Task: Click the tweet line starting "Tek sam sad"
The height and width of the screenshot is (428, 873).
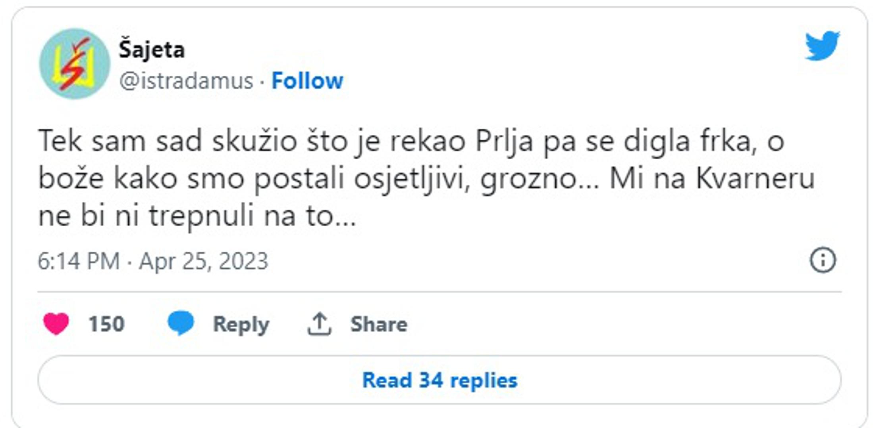Action: [411, 141]
